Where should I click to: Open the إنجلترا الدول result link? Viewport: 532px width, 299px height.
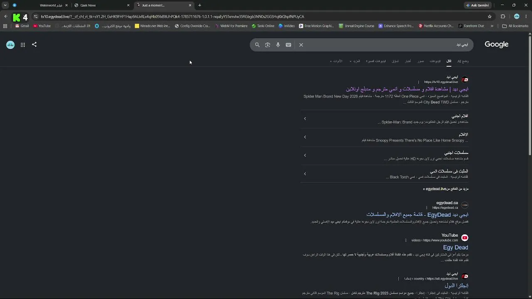456,286
